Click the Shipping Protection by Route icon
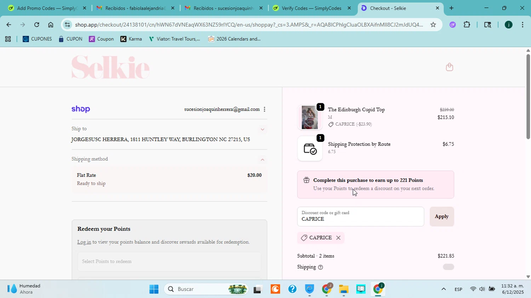531x298 pixels. (310, 148)
